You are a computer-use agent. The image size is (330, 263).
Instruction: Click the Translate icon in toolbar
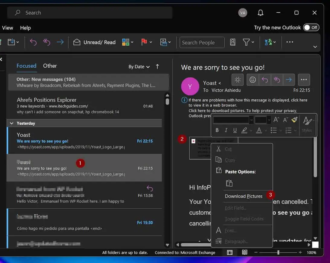268,42
